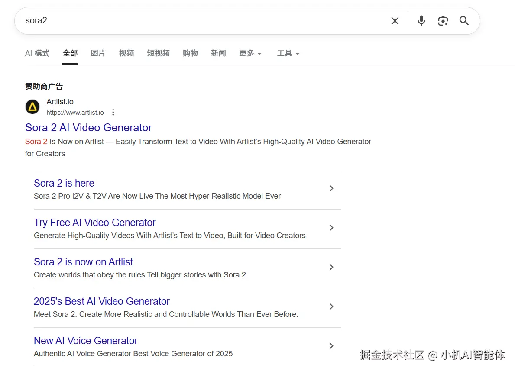Open the 视频 tab

[126, 53]
